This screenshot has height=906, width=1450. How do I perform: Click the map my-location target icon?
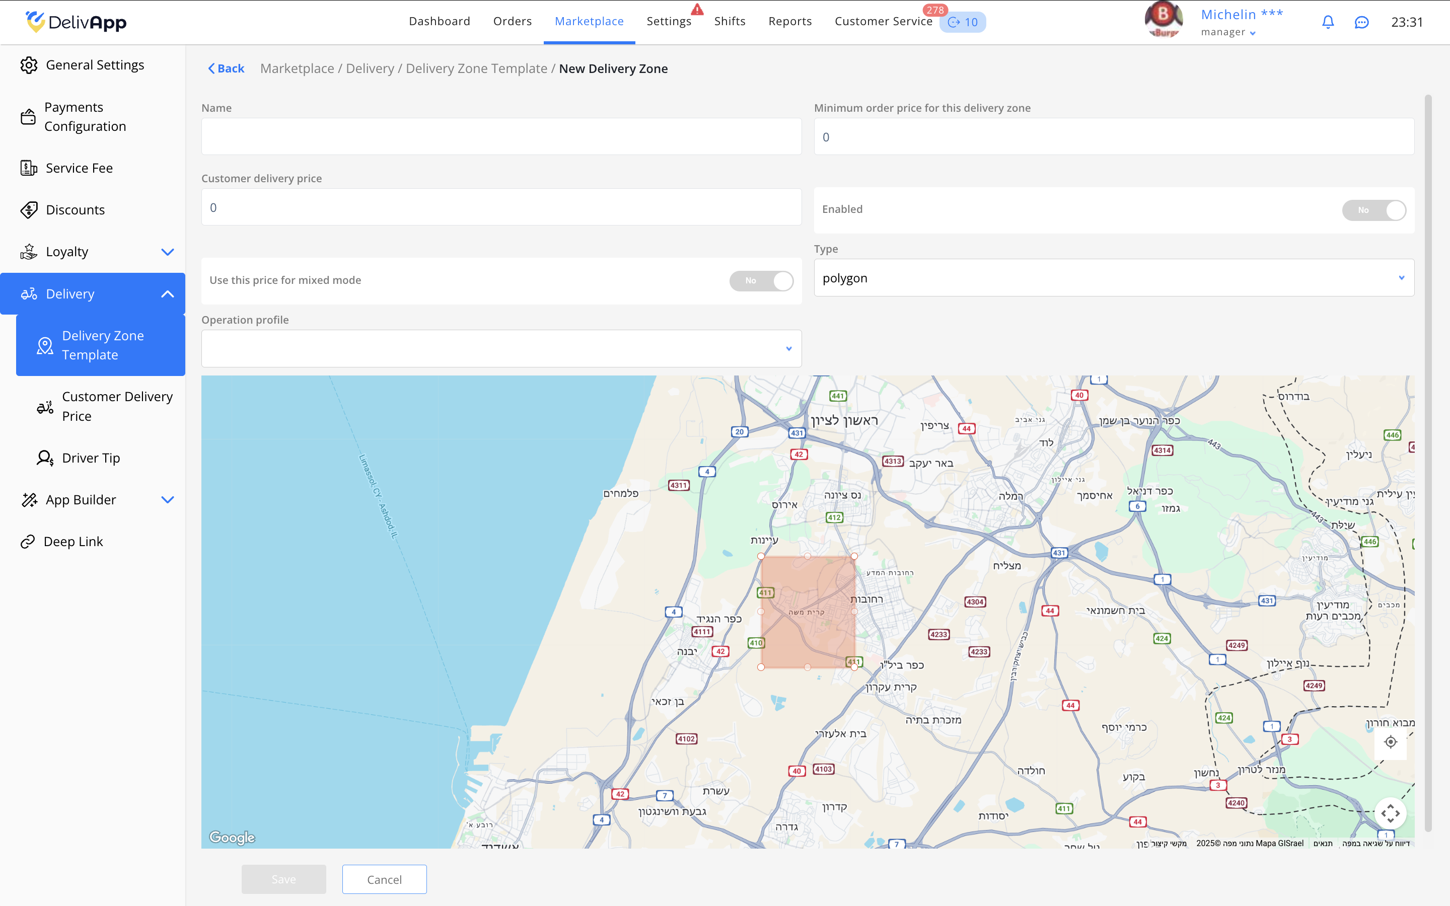click(x=1391, y=742)
